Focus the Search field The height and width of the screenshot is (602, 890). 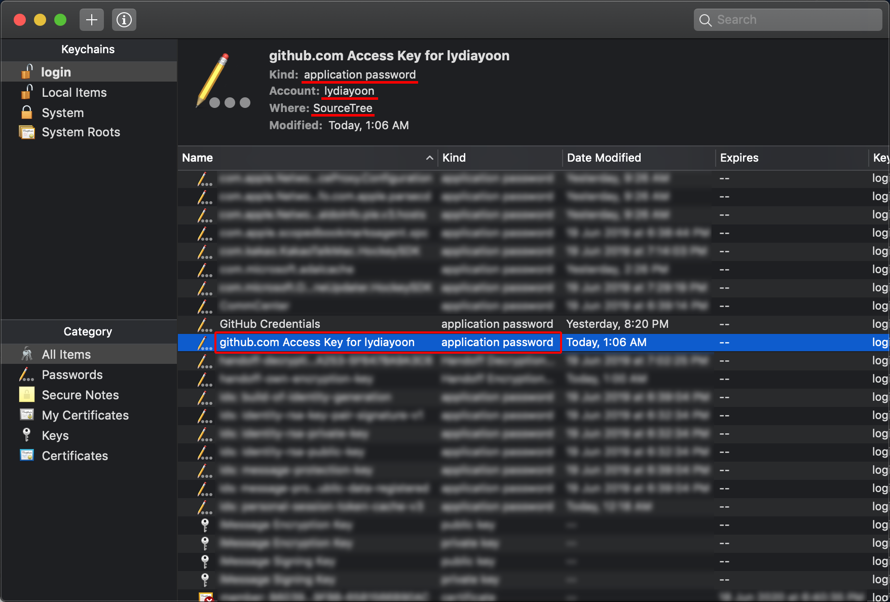click(788, 20)
